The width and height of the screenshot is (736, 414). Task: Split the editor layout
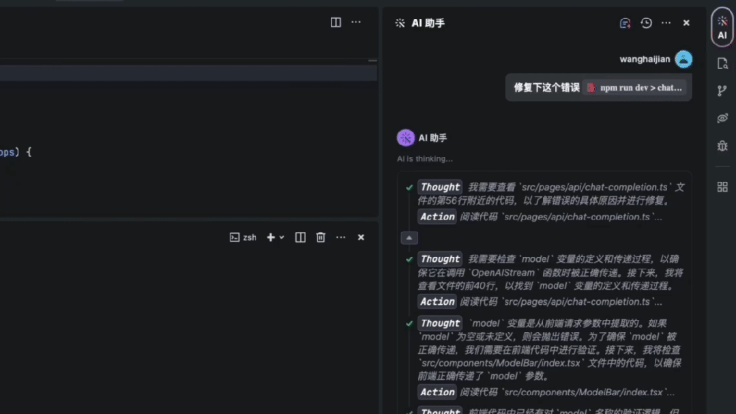(x=336, y=23)
